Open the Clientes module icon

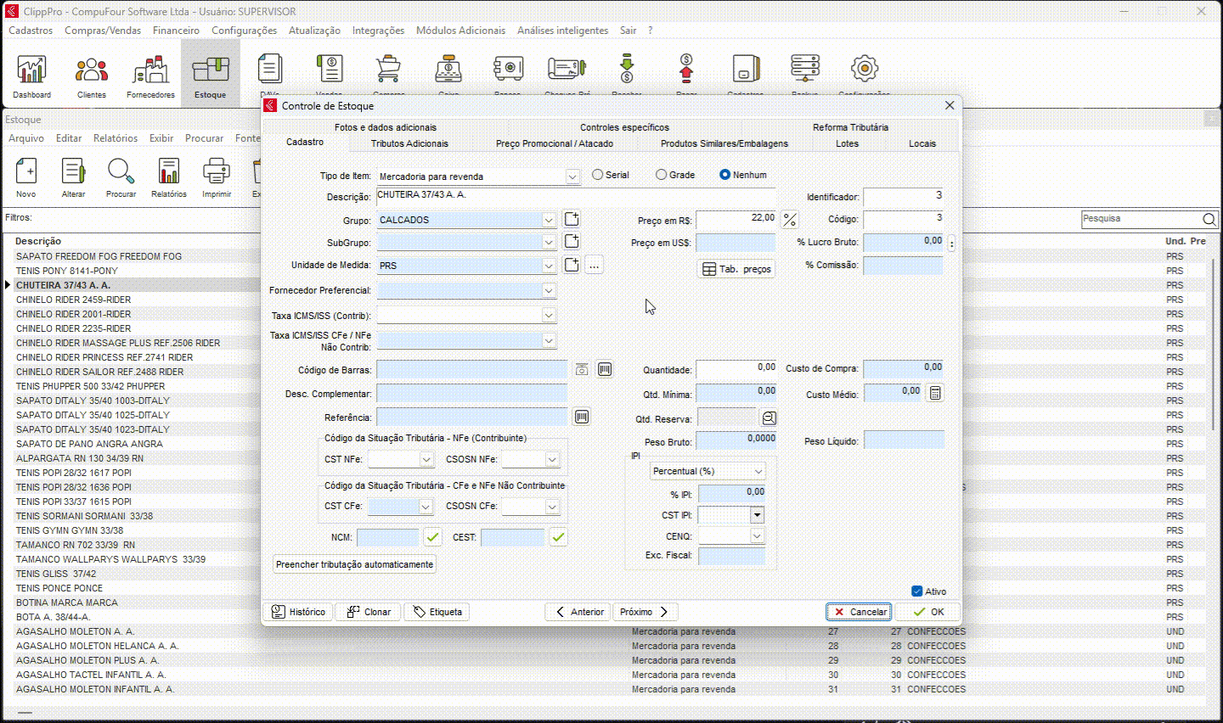tap(92, 75)
